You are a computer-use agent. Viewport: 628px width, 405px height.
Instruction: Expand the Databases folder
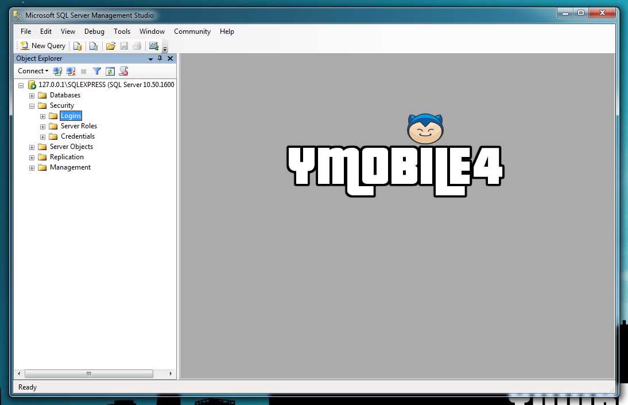click(x=32, y=96)
